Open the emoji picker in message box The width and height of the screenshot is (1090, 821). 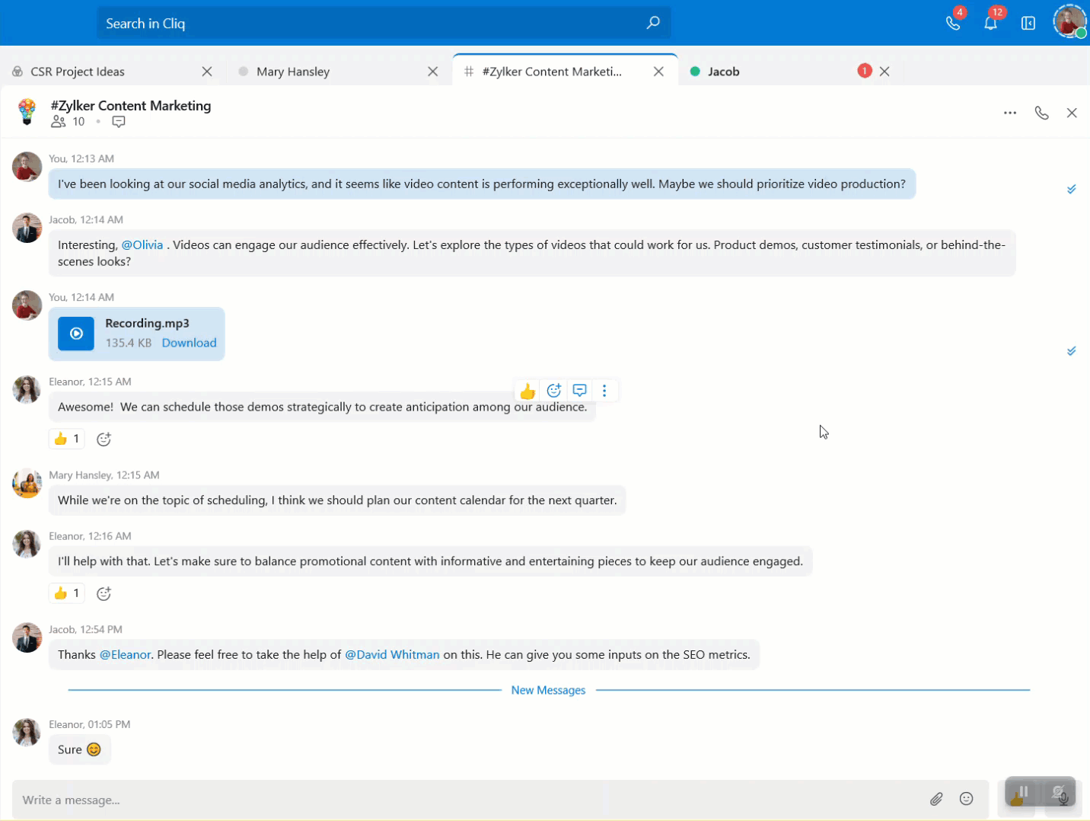tap(967, 799)
